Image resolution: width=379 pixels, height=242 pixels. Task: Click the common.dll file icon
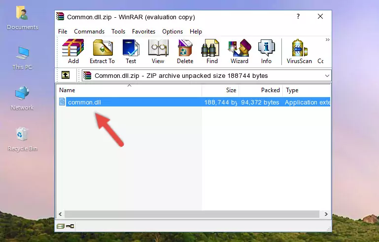pos(62,102)
